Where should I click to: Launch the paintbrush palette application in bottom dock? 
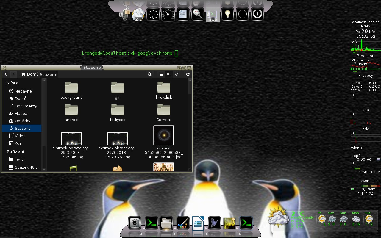(x=183, y=223)
